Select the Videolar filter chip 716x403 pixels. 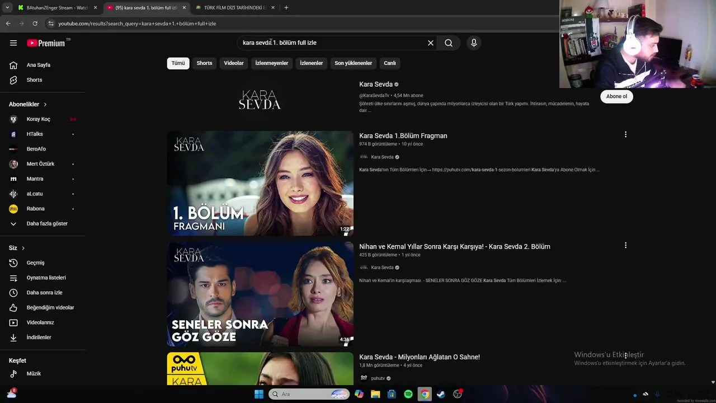coord(234,63)
